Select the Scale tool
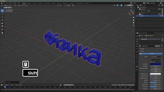The width and height of the screenshot is (164, 92). tap(2, 23)
